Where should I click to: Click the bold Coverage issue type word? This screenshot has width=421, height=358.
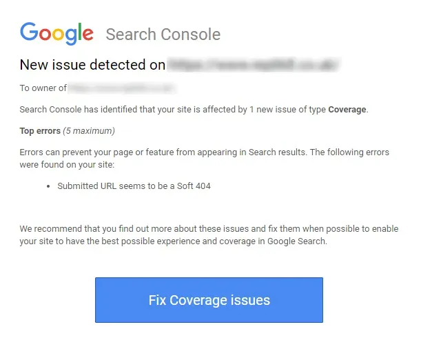pyautogui.click(x=347, y=110)
